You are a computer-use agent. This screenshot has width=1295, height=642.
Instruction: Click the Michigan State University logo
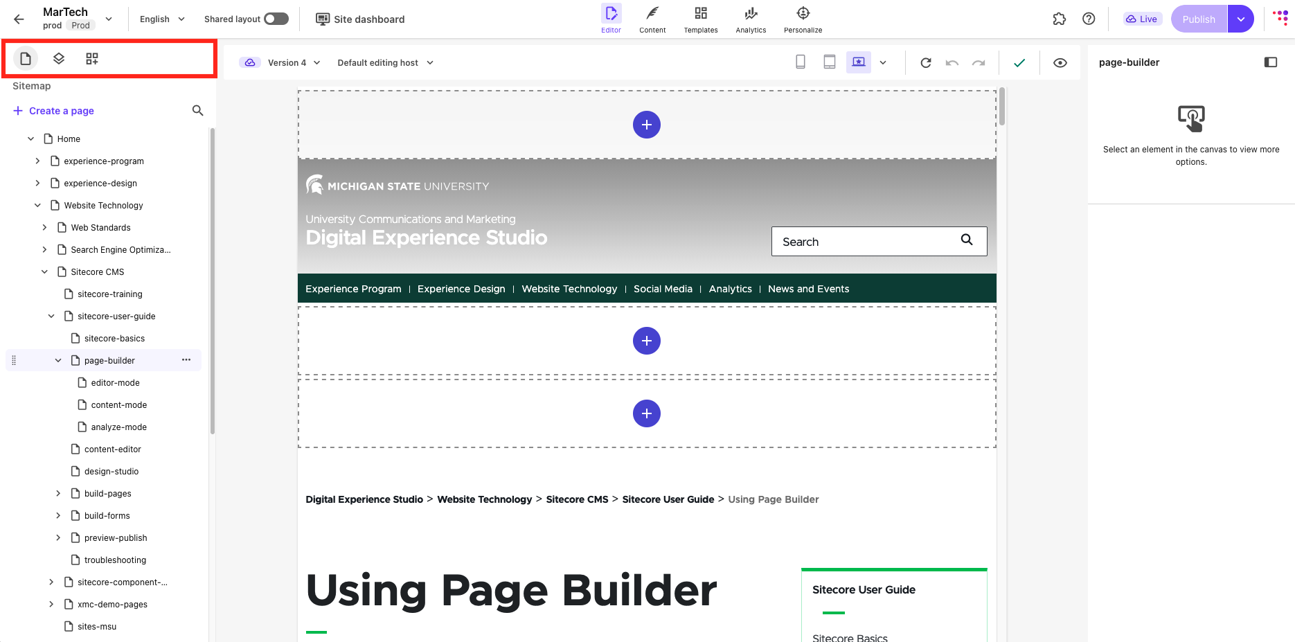click(x=398, y=185)
